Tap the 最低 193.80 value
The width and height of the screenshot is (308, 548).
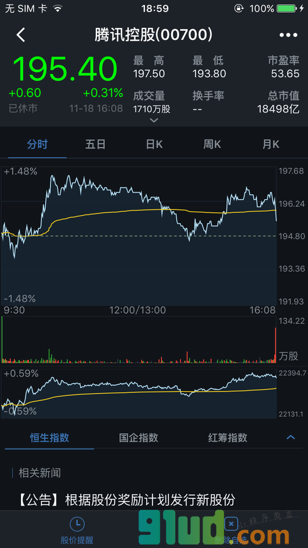(x=209, y=74)
